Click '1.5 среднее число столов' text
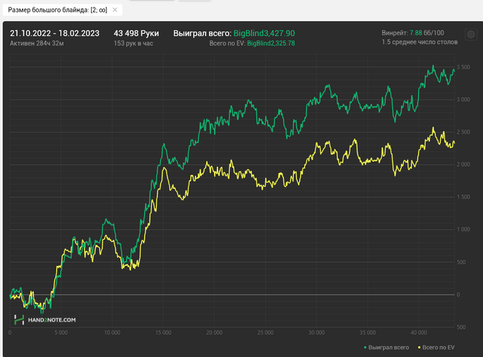 tap(420, 42)
